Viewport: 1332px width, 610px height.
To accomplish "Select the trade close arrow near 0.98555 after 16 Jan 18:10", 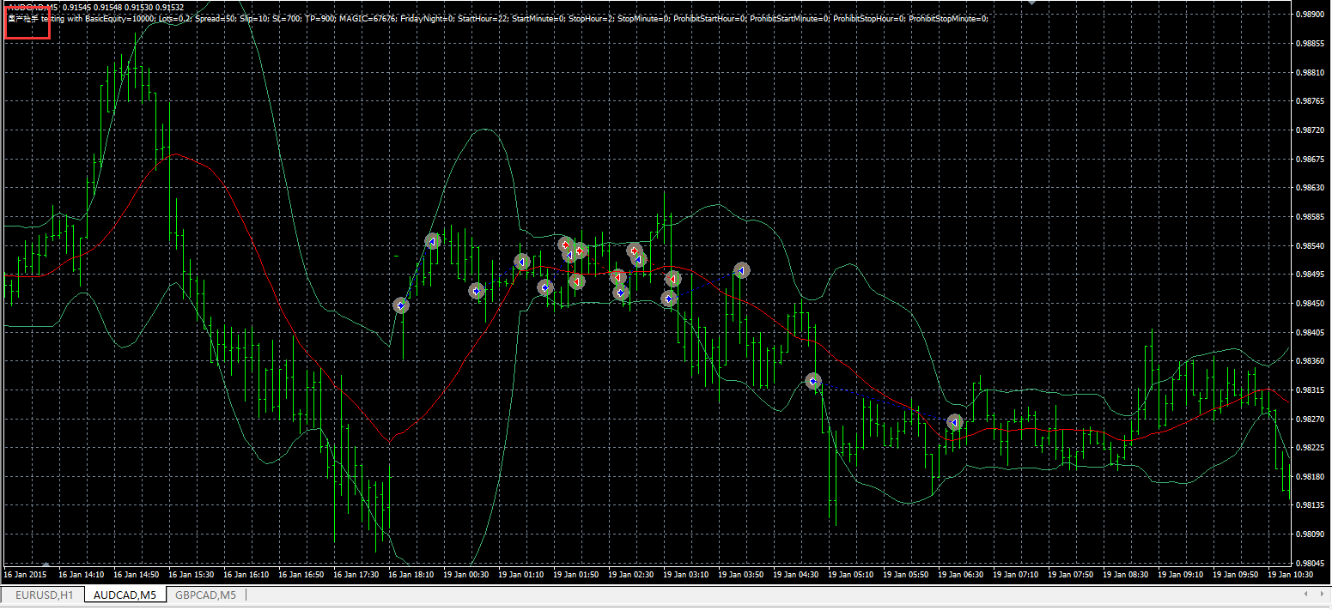I will pyautogui.click(x=433, y=241).
